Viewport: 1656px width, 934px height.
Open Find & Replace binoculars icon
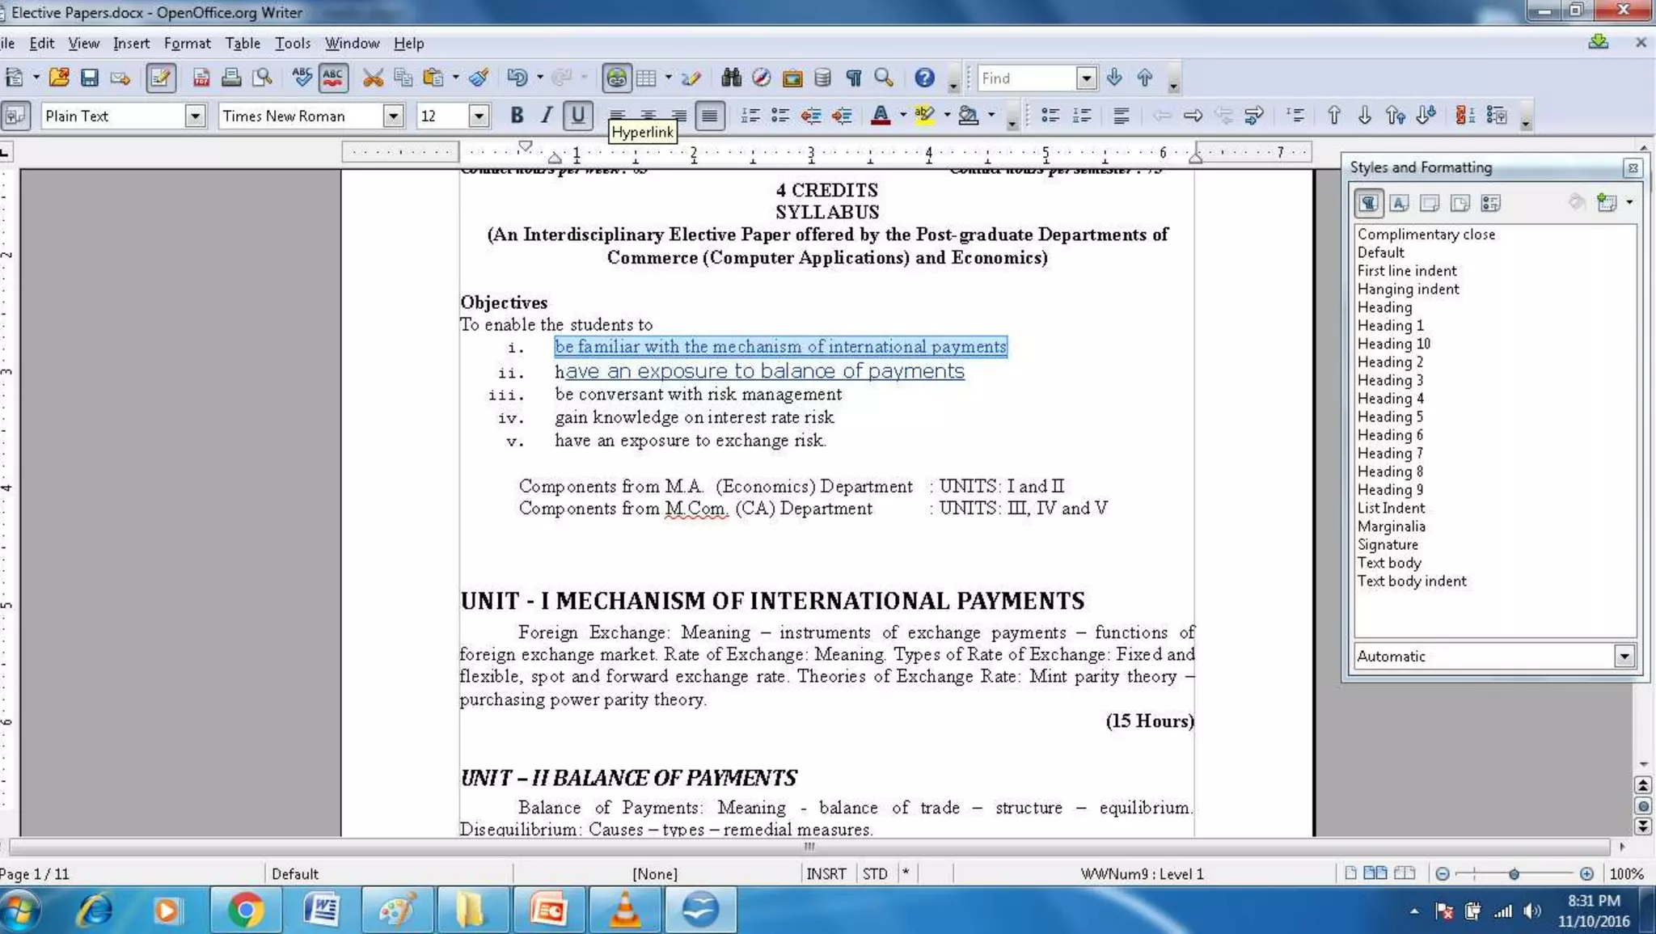pyautogui.click(x=731, y=78)
